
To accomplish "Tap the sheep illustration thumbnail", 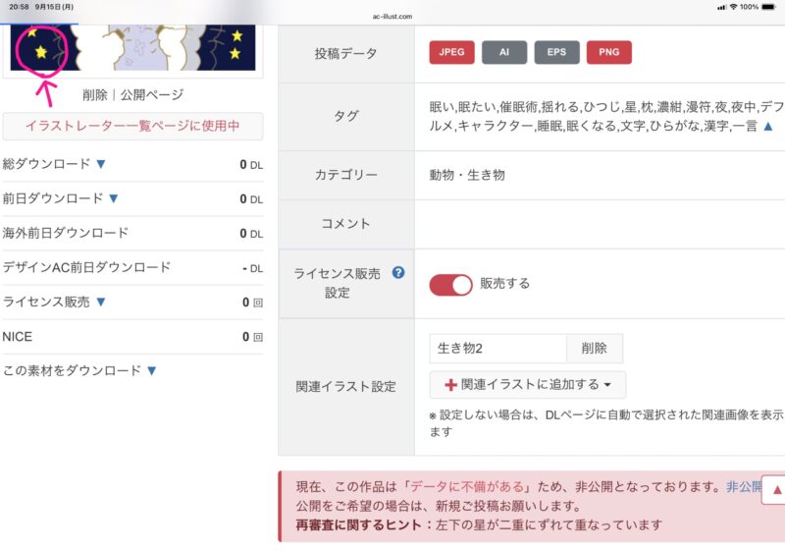I will (132, 39).
